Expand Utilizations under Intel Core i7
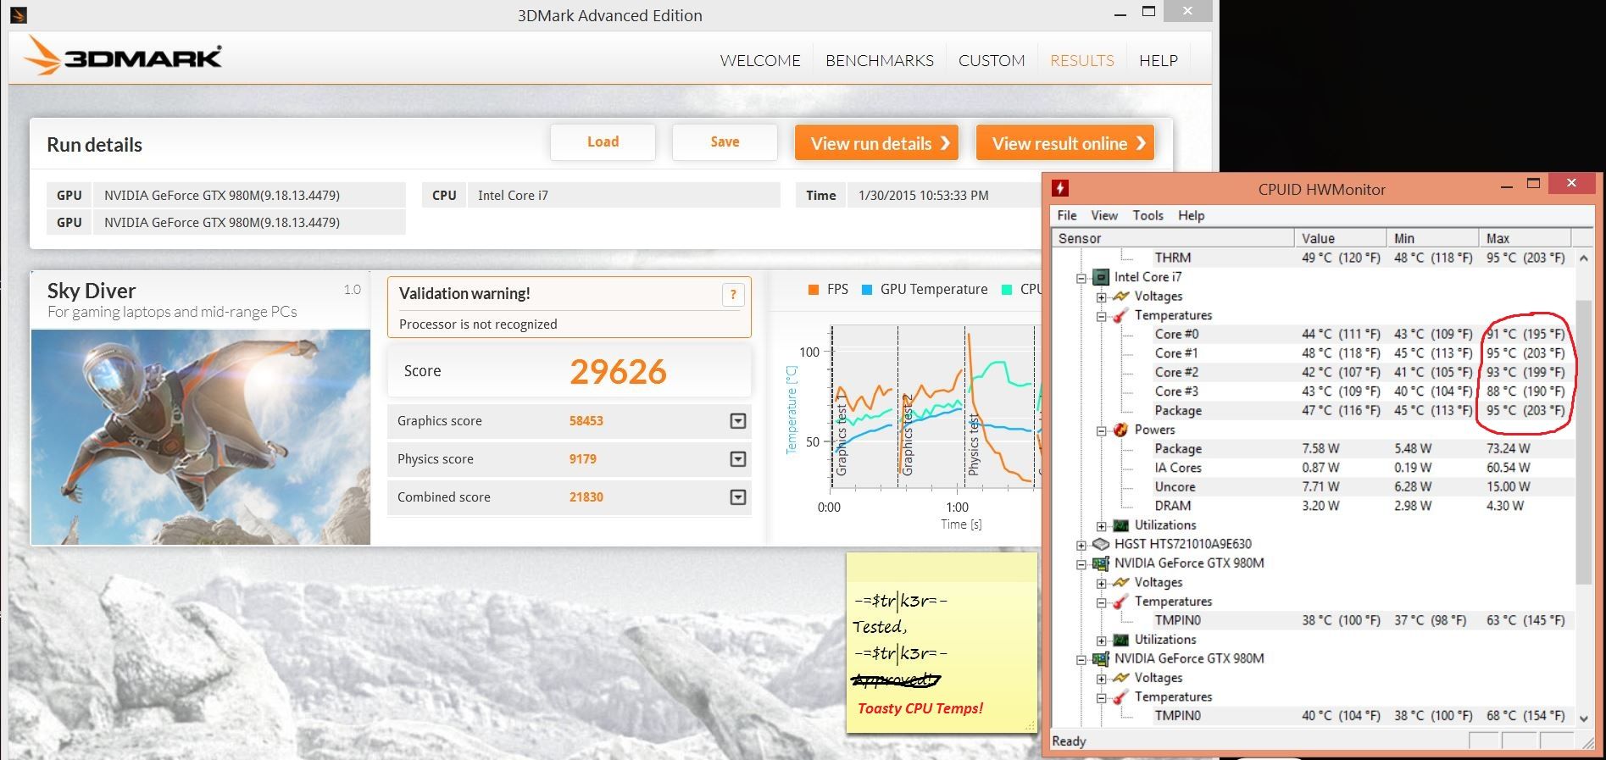The width and height of the screenshot is (1606, 760). point(1101,526)
